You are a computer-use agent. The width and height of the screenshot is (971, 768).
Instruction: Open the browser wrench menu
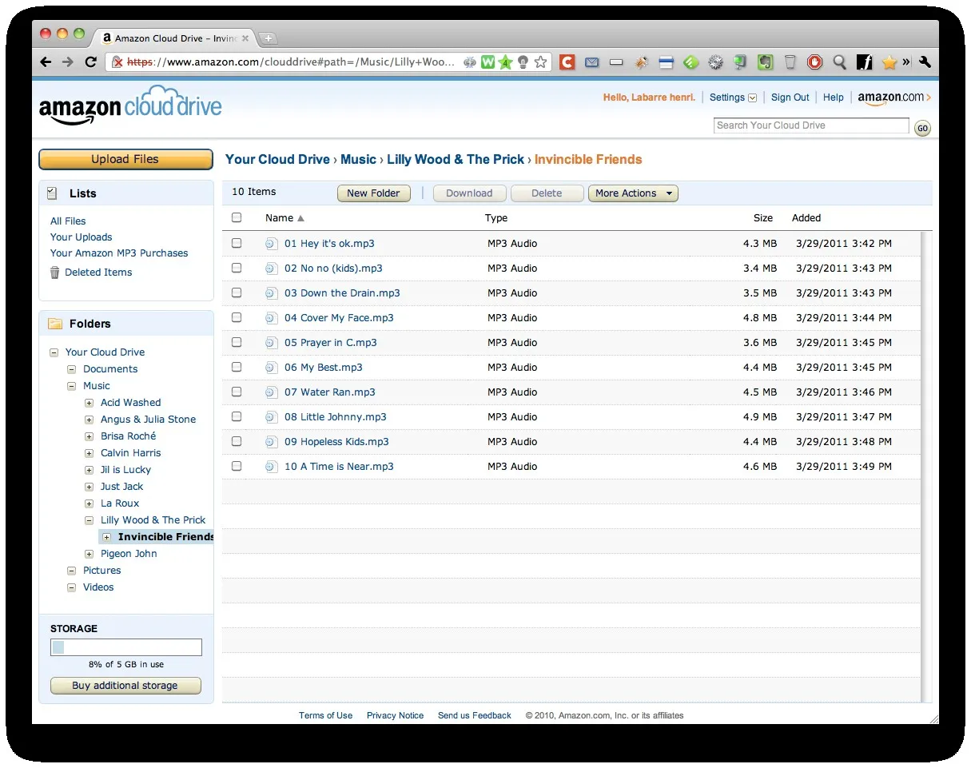[x=925, y=62]
